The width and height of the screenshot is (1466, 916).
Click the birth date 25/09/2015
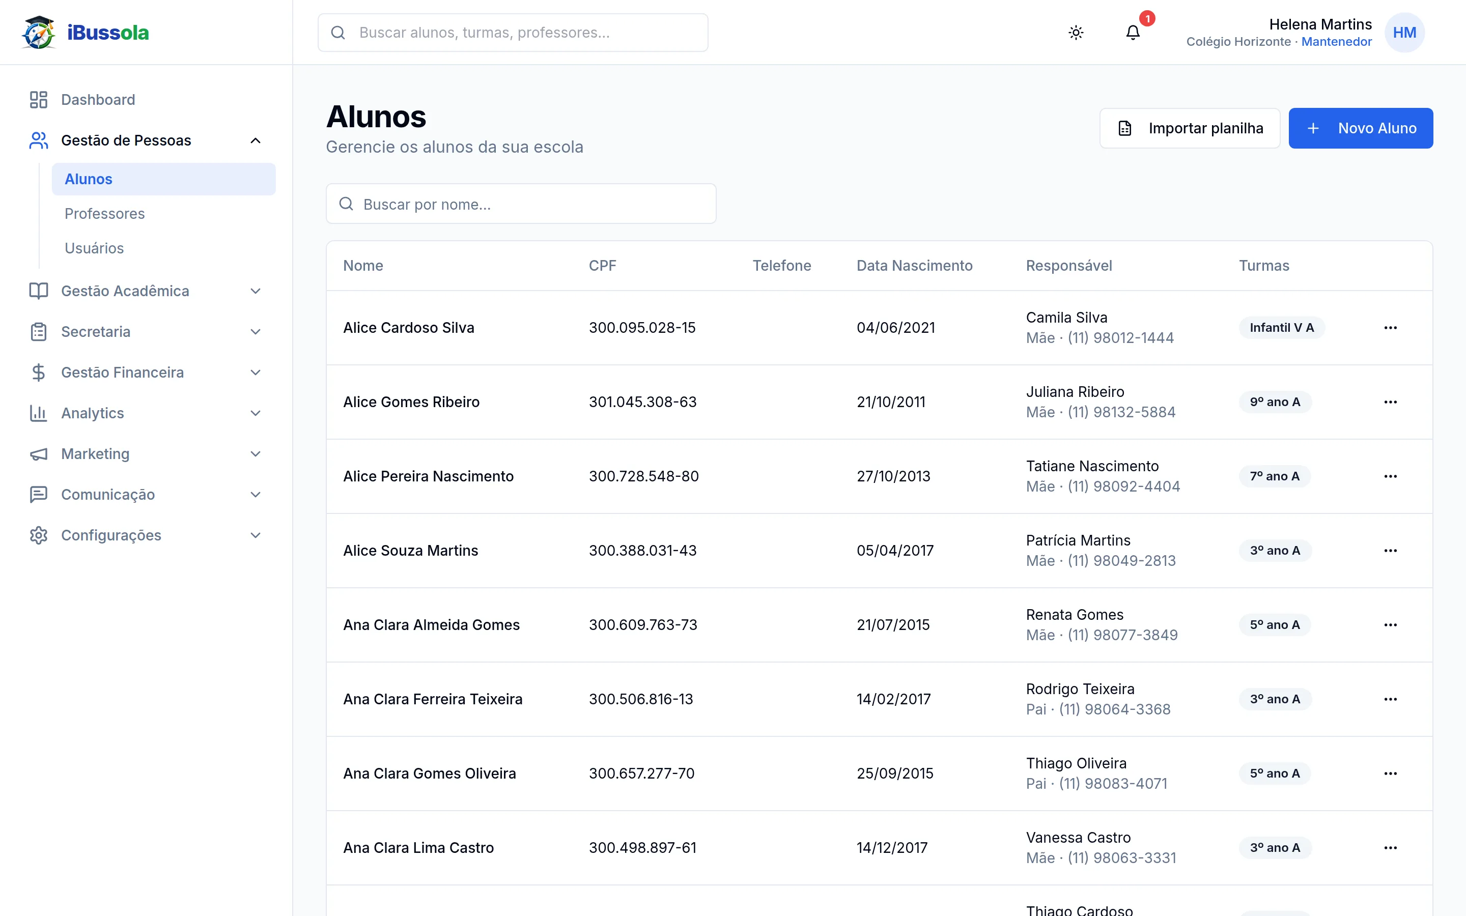(895, 774)
